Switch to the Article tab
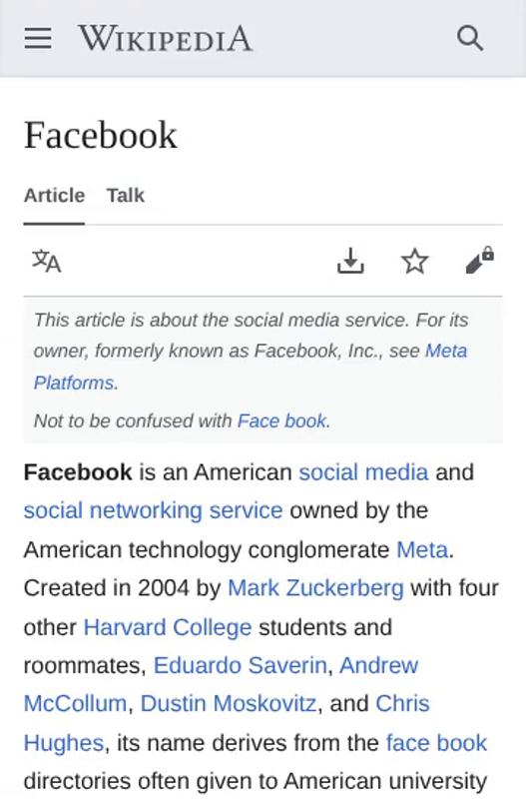Viewport: 526px width, 799px height. pyautogui.click(x=54, y=195)
